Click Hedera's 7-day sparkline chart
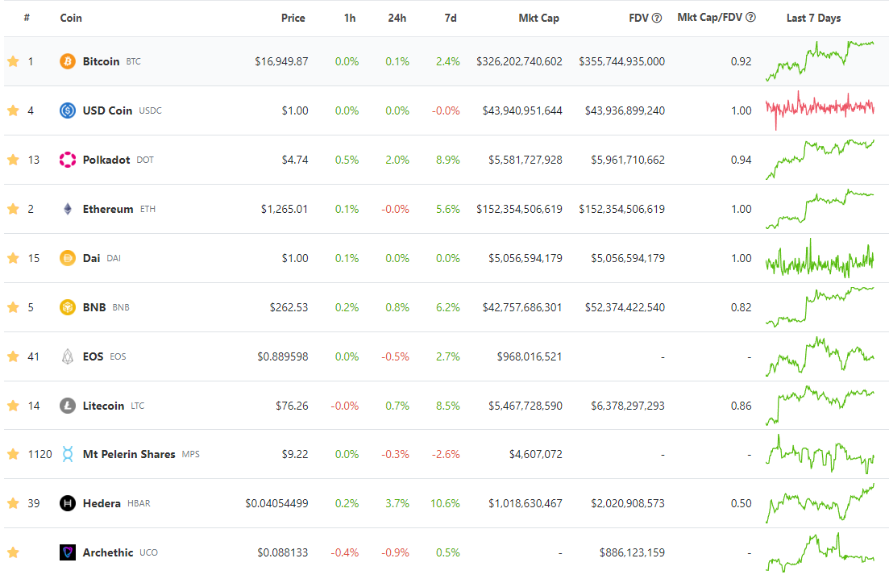889x575 pixels. tap(820, 503)
